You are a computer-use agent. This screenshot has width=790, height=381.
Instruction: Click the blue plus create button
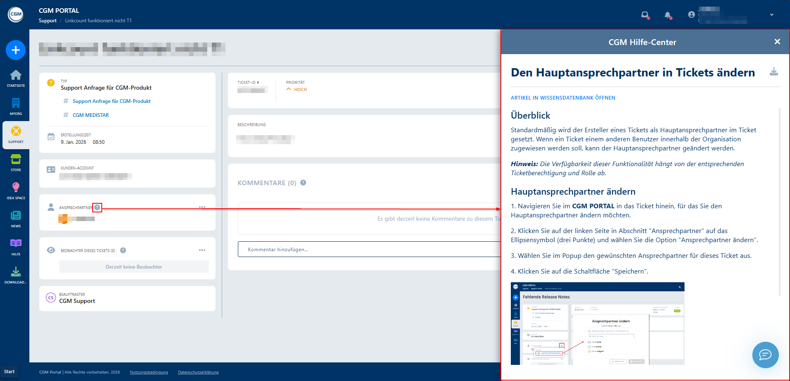click(16, 50)
